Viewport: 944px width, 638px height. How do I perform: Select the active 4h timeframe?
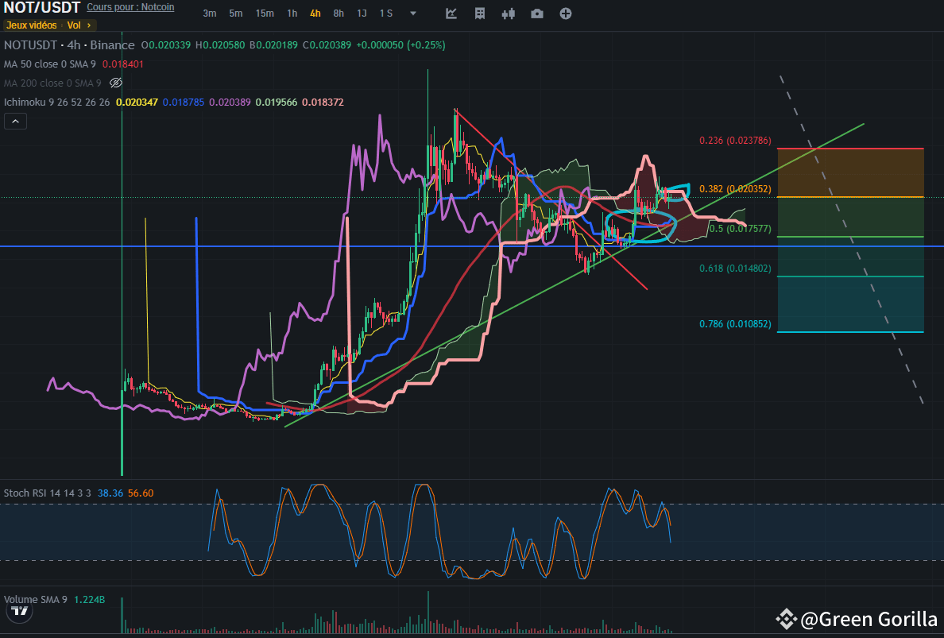315,14
